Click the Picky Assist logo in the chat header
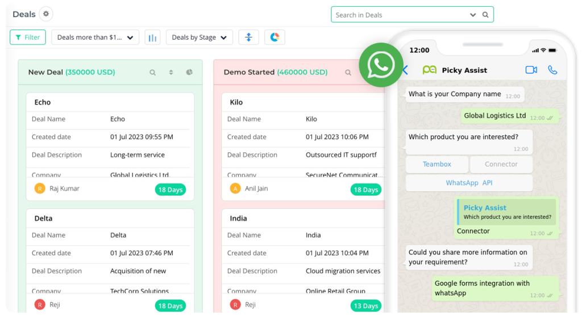Image resolution: width=582 pixels, height=315 pixels. point(430,70)
